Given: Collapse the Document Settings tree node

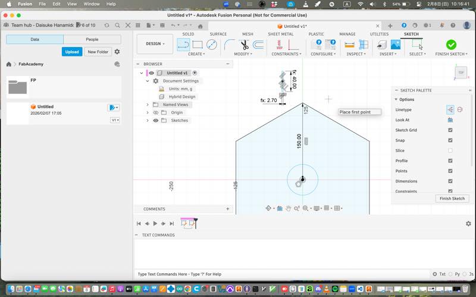Looking at the screenshot, I should point(148,81).
